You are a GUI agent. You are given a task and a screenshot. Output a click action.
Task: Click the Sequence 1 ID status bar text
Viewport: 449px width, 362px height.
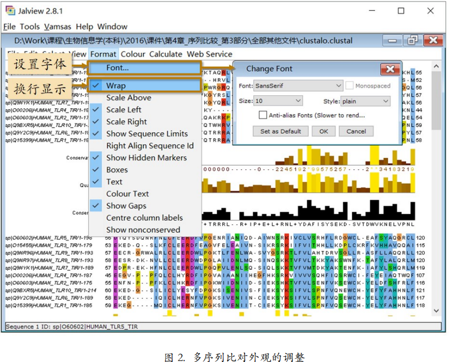coord(71,327)
